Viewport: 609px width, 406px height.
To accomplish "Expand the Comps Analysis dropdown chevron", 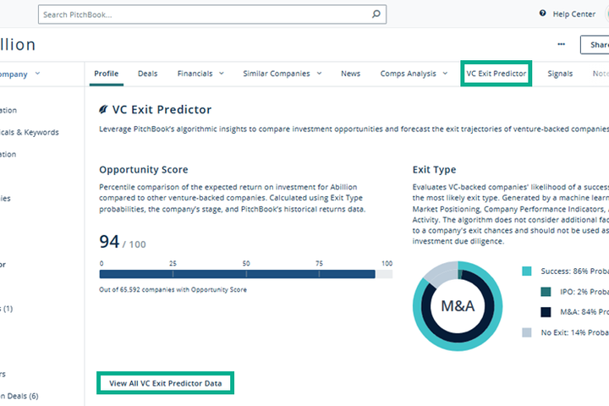I will click(445, 73).
